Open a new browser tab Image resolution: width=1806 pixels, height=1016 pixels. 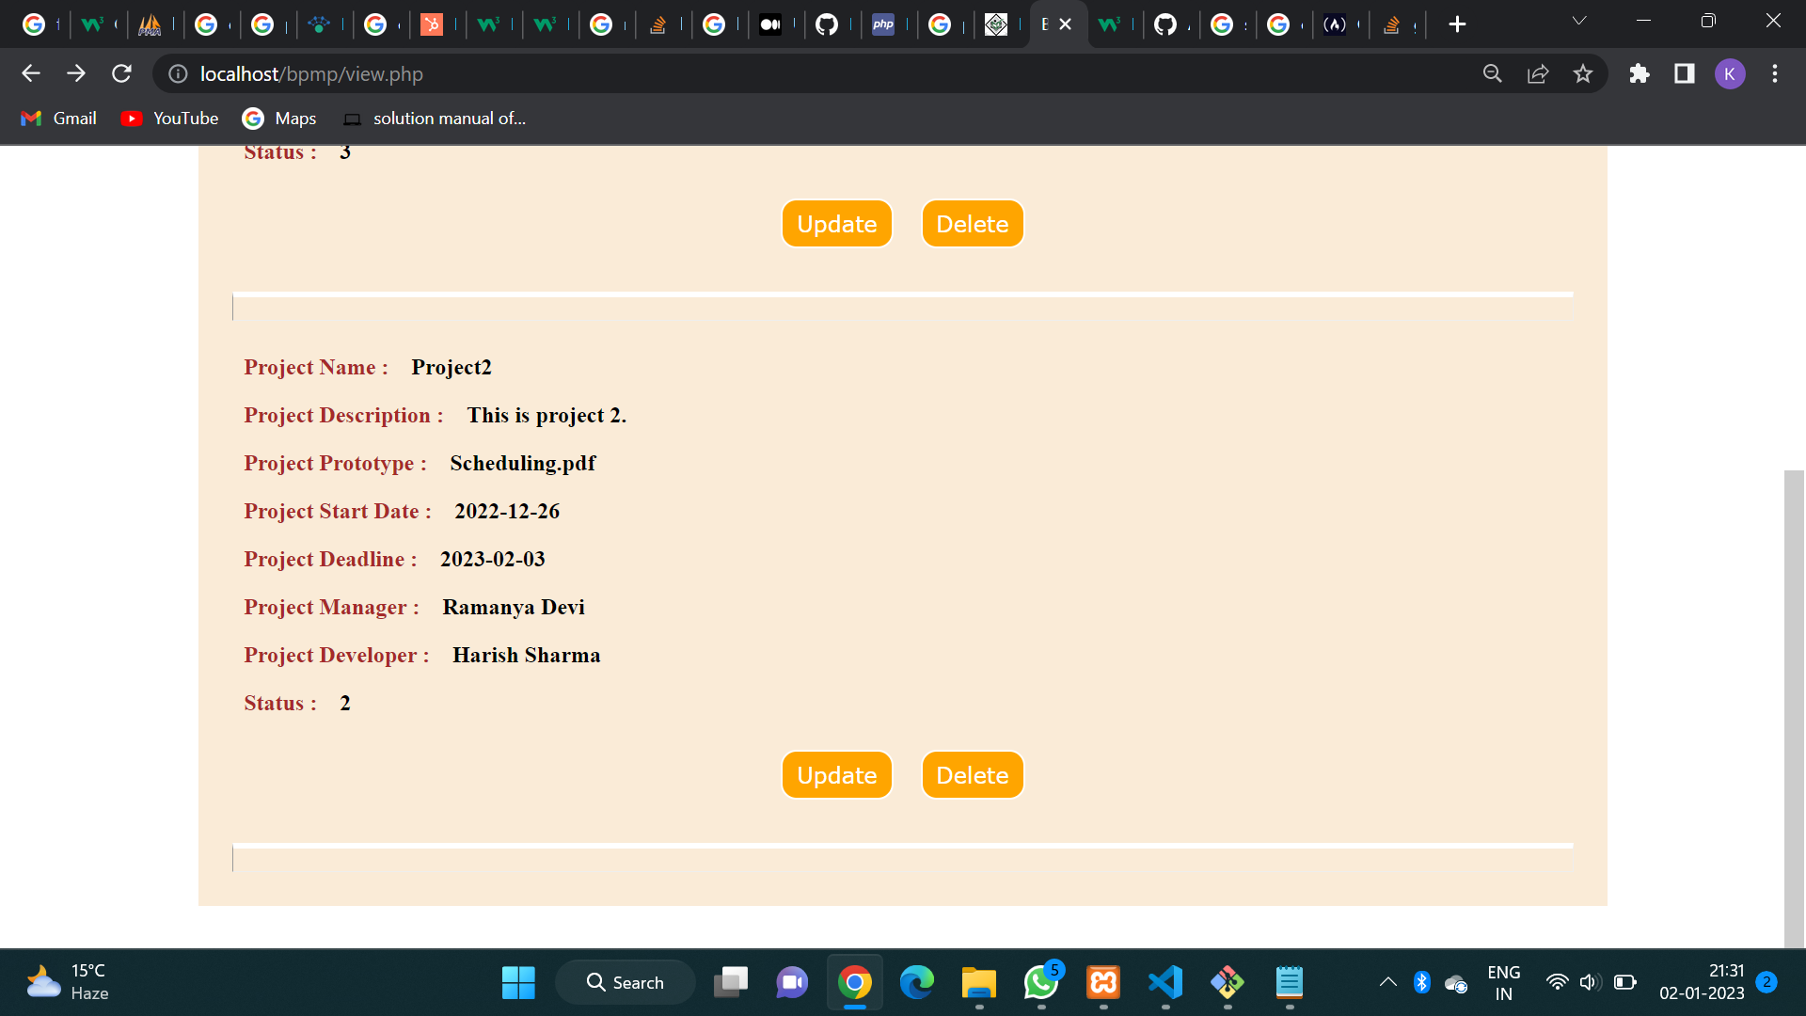tap(1457, 24)
